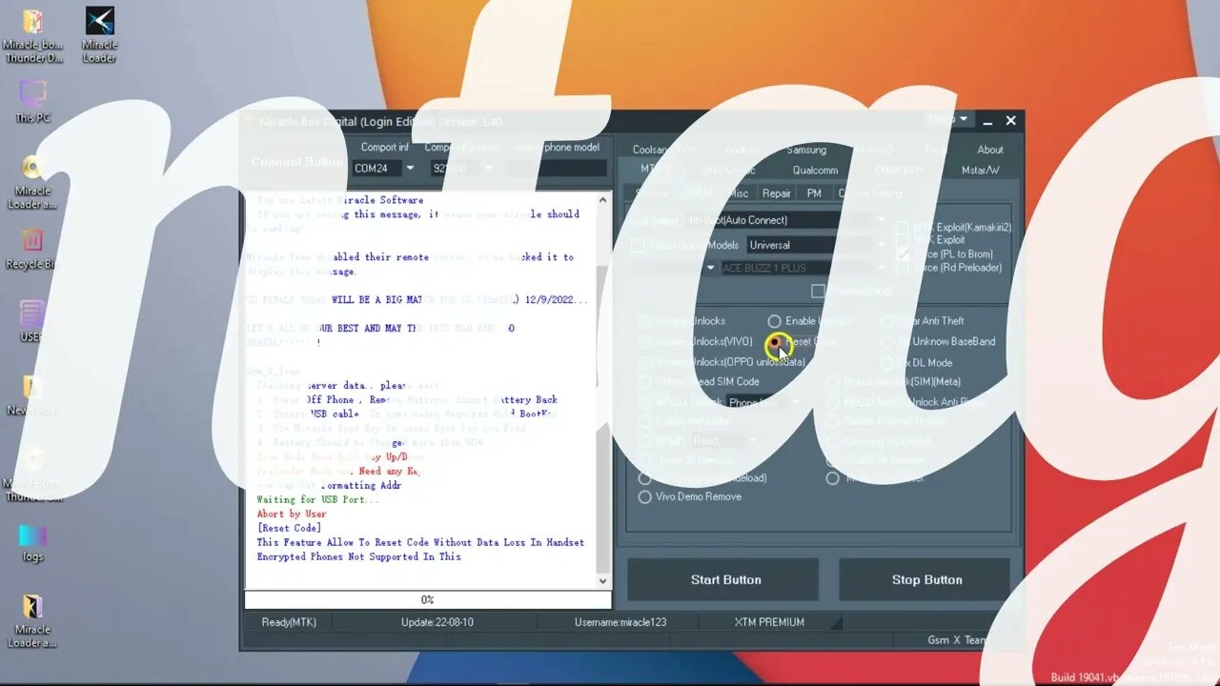The height and width of the screenshot is (686, 1220).
Task: Click the 0% progress bar
Action: [427, 600]
